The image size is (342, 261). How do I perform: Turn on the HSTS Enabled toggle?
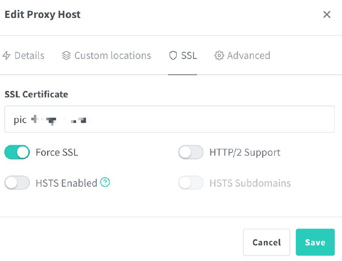coord(17,183)
